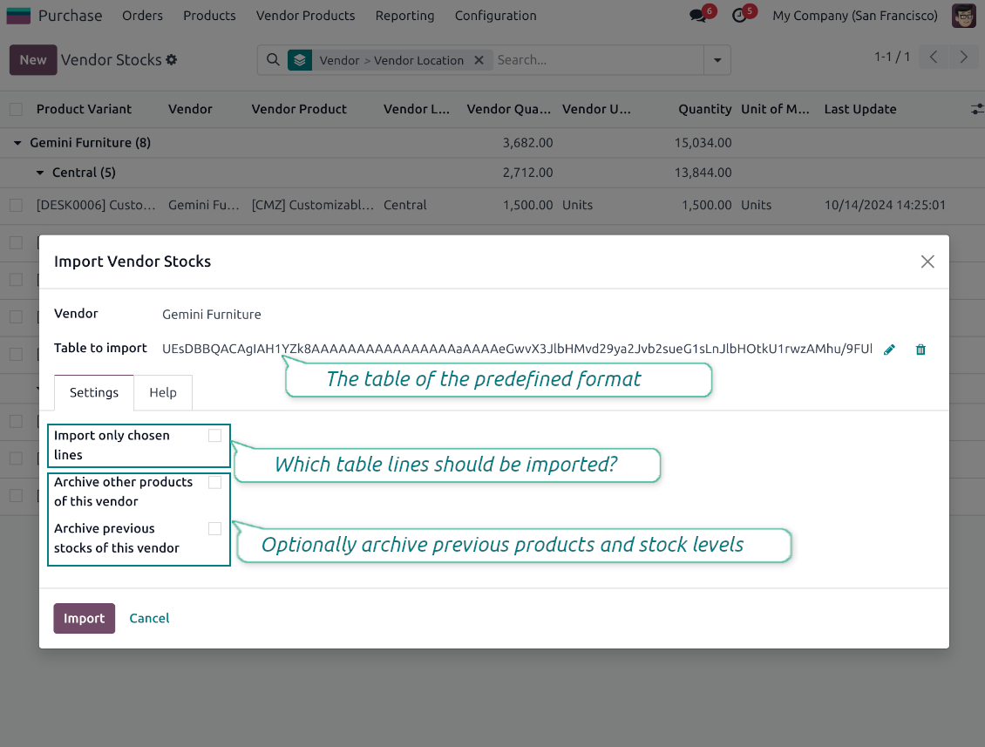Screen dimensions: 985x747
Task: Click the apps grid icon next to Purchase
Action: point(18,15)
